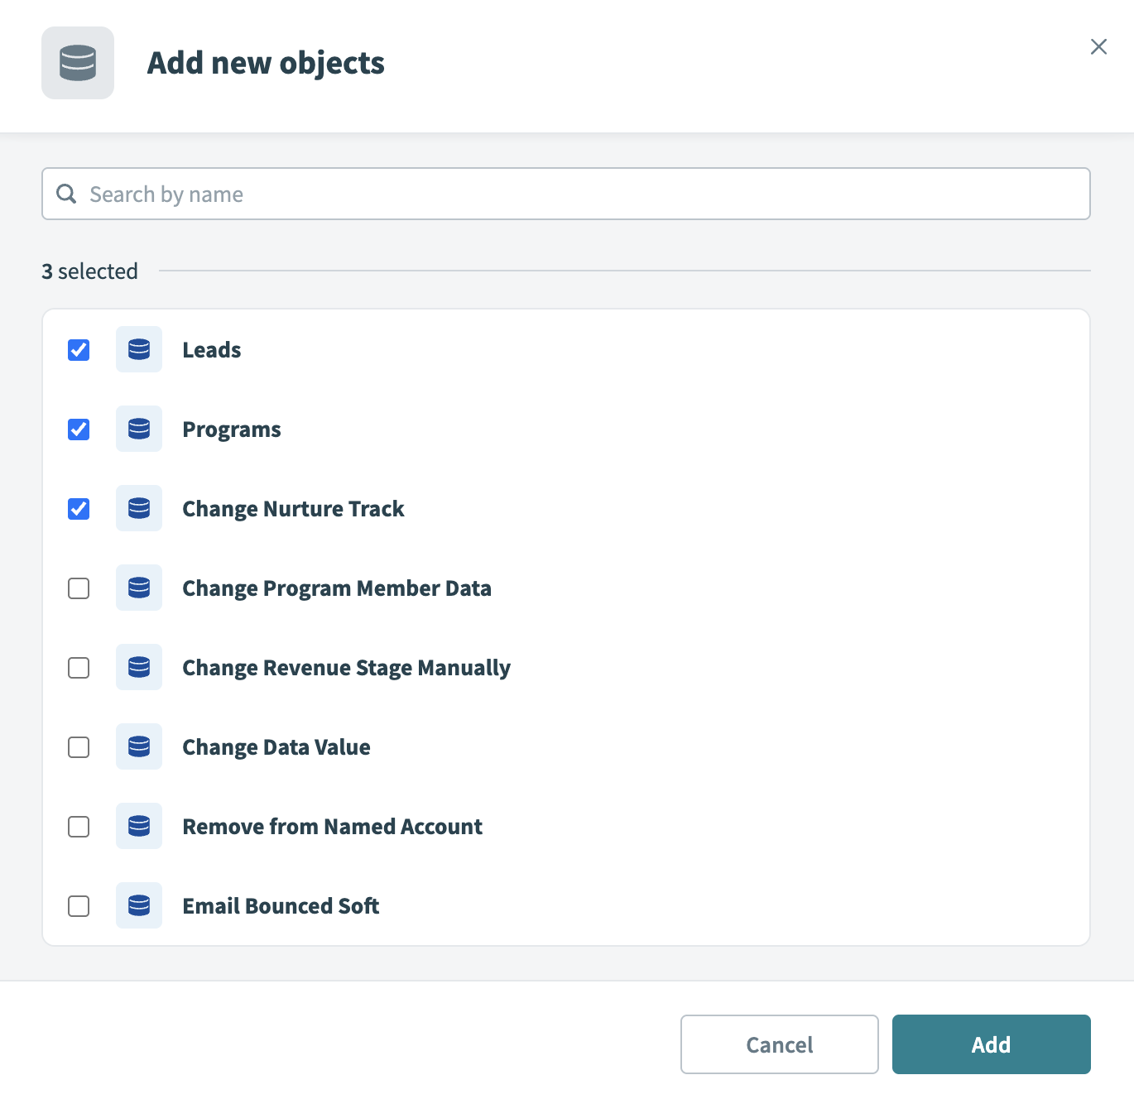Enable the Change Program Member Data checkbox

(x=79, y=588)
